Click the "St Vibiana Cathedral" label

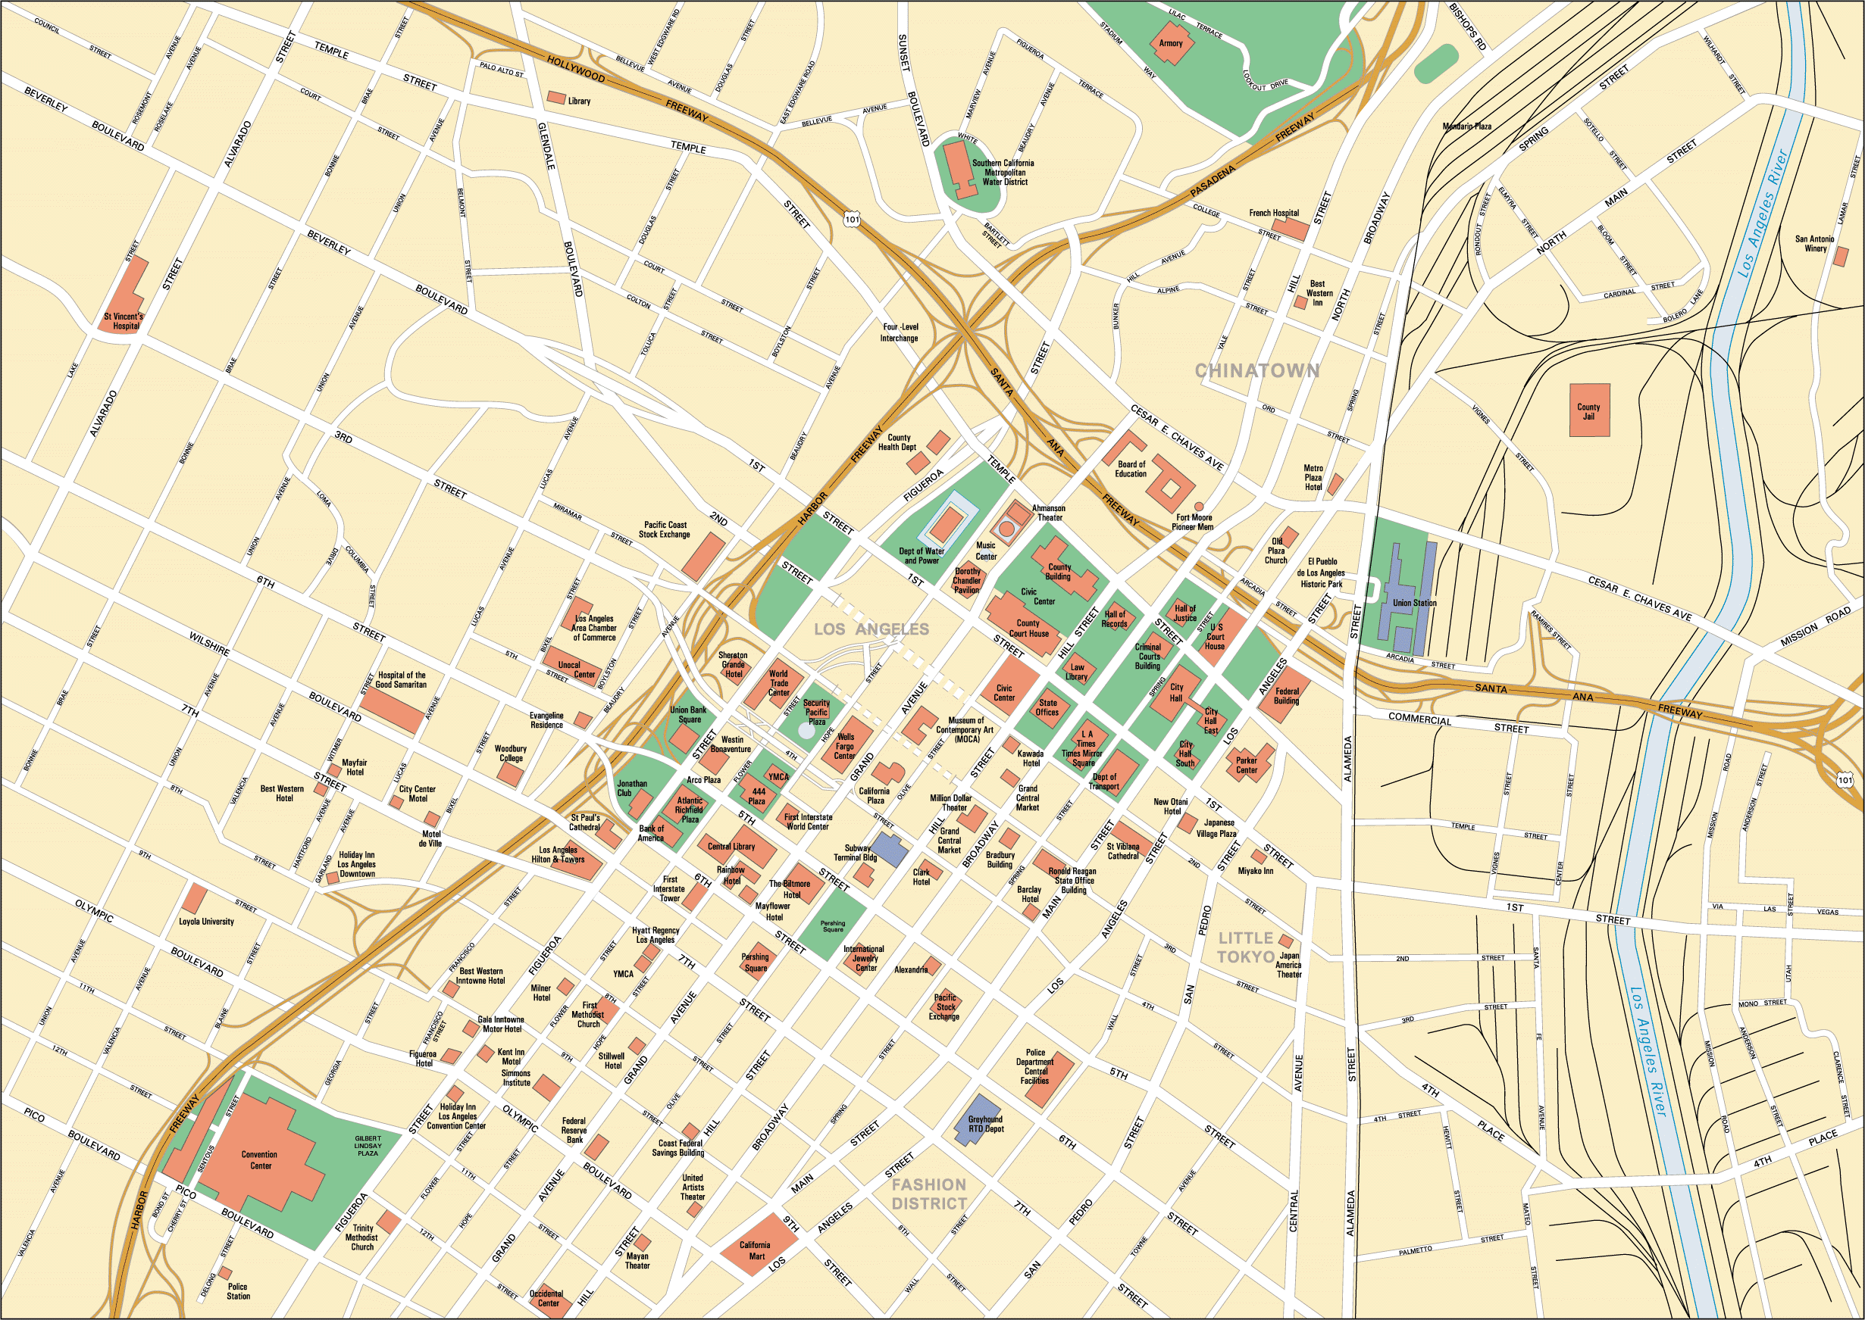point(1122,851)
